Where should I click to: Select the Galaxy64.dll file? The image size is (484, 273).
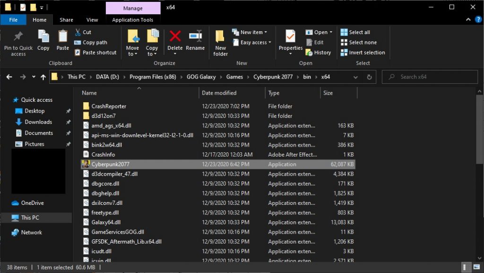[x=106, y=222]
